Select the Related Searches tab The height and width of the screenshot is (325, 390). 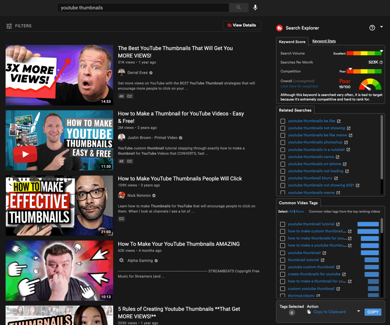point(295,110)
